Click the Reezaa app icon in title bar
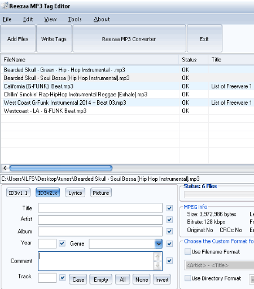Screen dimensions: 254x289 tap(5, 6)
